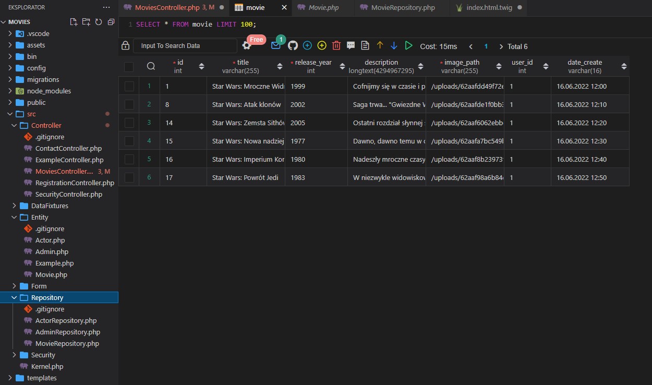Open the GitHub icon in the toolbar
The image size is (652, 385).
293,45
